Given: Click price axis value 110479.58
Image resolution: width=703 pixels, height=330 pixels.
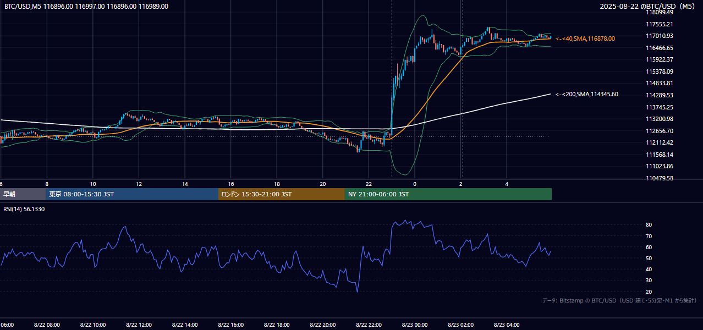Looking at the screenshot, I should pyautogui.click(x=660, y=178).
